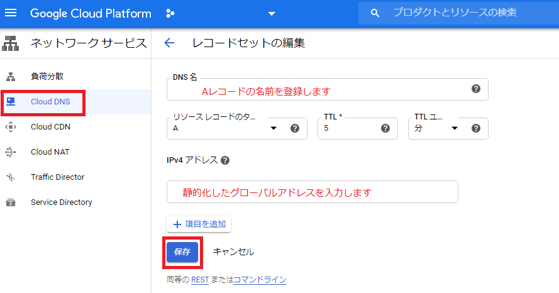Show help for the TTL field
Image resolution: width=559 pixels, height=293 pixels.
385,128
